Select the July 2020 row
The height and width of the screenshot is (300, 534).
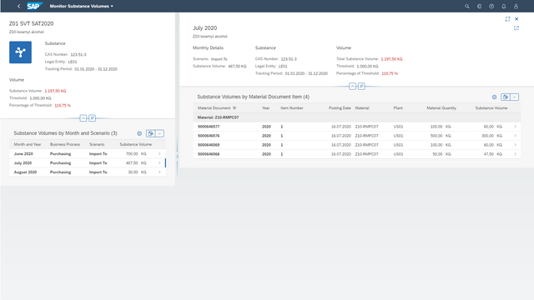88,163
